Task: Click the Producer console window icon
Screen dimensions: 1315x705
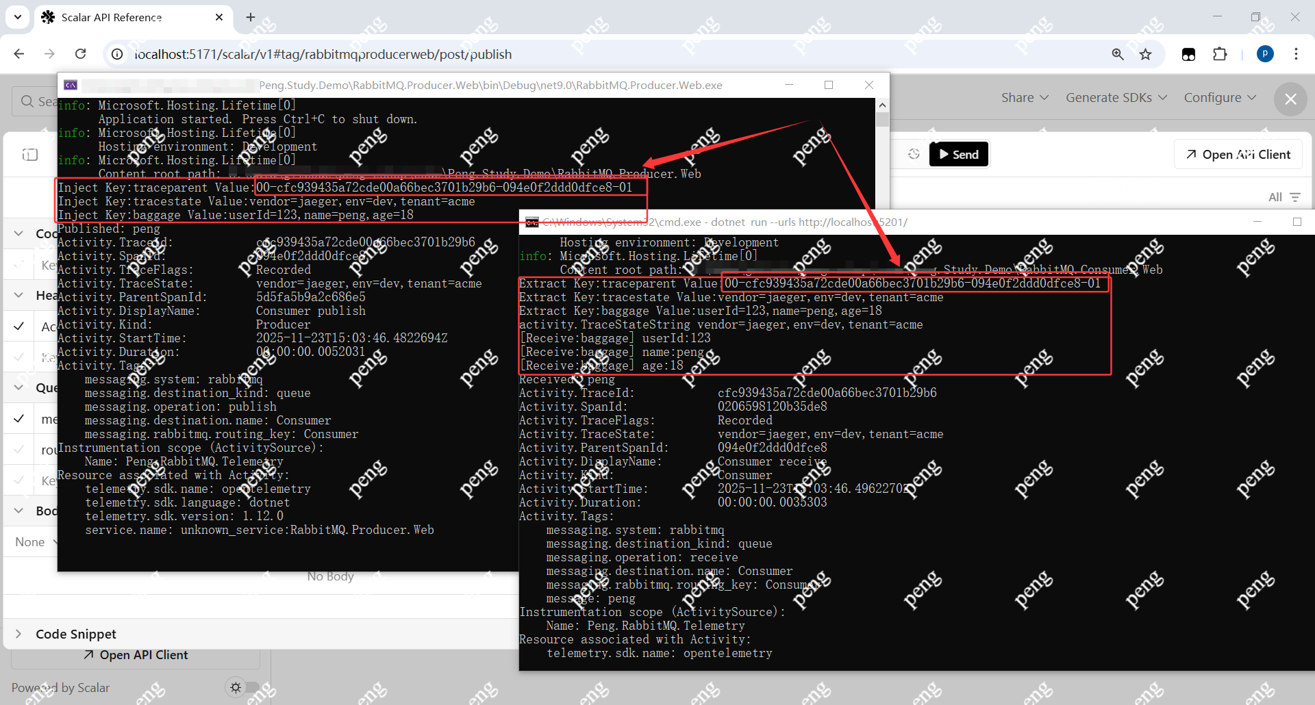Action: click(x=70, y=85)
